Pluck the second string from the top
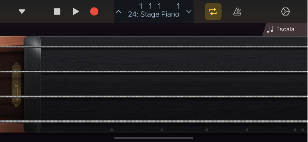The height and width of the screenshot is (142, 308). (165, 71)
